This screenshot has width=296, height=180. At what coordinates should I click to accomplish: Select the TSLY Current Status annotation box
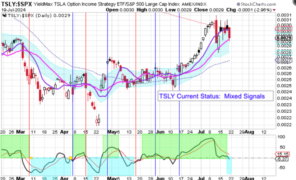click(x=212, y=95)
